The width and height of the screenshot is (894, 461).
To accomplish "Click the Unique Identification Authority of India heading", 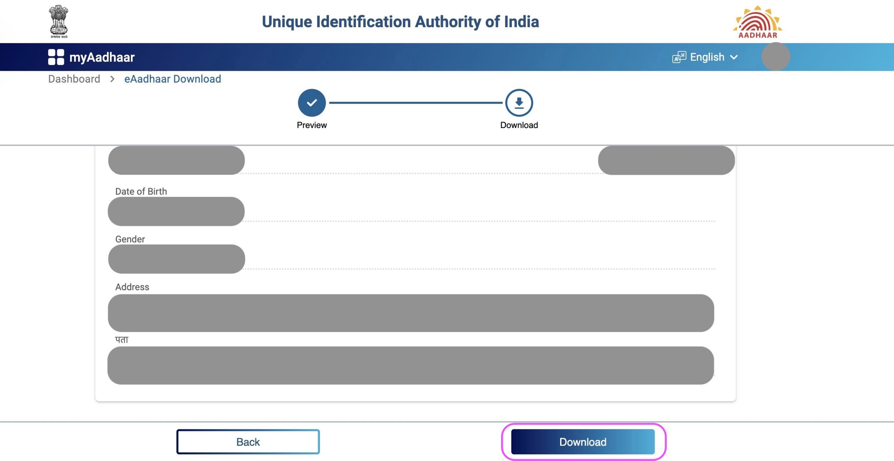I will pos(400,22).
